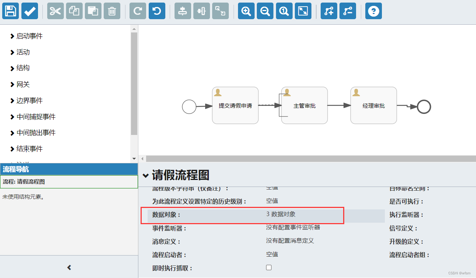Select the end event circle on canvas
476x278 pixels.
pyautogui.click(x=424, y=107)
